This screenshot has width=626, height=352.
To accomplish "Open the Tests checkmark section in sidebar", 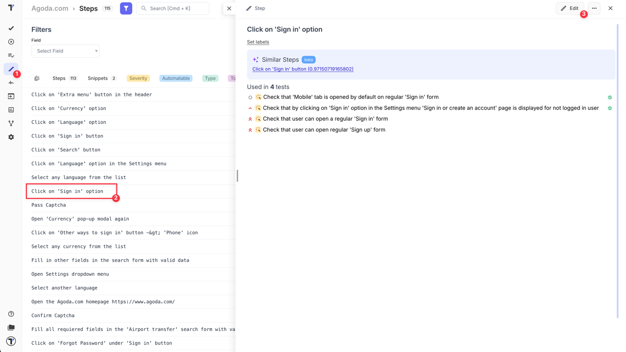I will click(11, 28).
